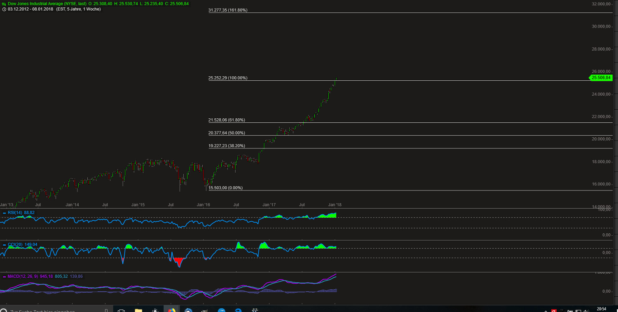Click the clock icon next to the date range

coord(4,9)
